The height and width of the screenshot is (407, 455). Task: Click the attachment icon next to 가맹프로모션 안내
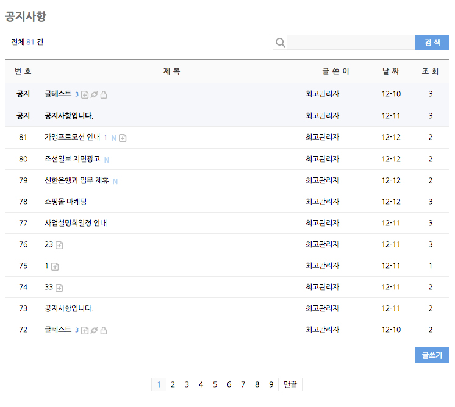123,138
